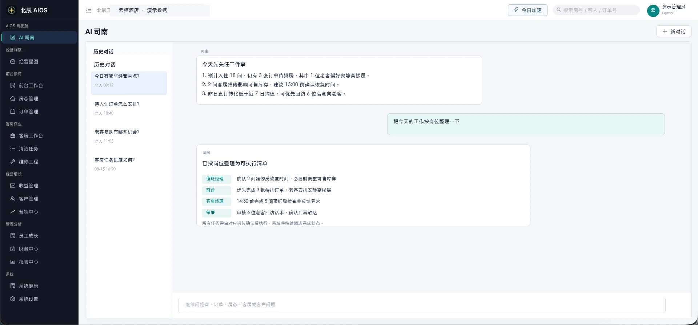Viewport: 698px width, 325px height.
Task: Start a 新对话 with the plus button
Action: point(674,32)
